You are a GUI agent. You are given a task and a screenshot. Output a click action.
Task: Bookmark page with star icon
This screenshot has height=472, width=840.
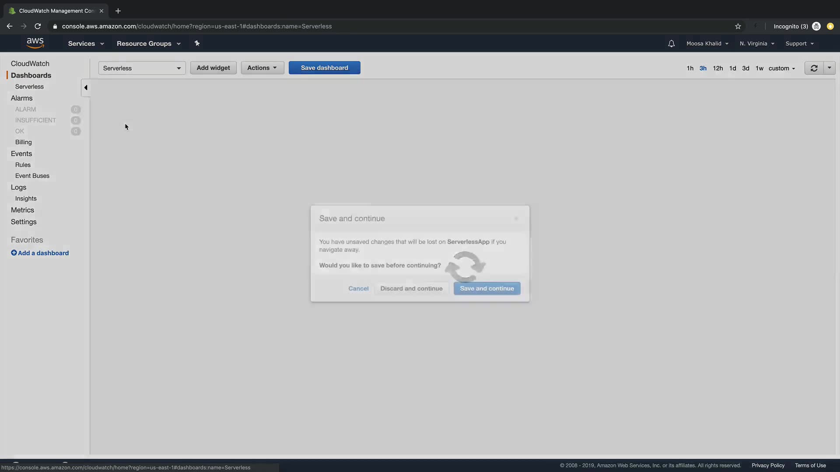738,26
